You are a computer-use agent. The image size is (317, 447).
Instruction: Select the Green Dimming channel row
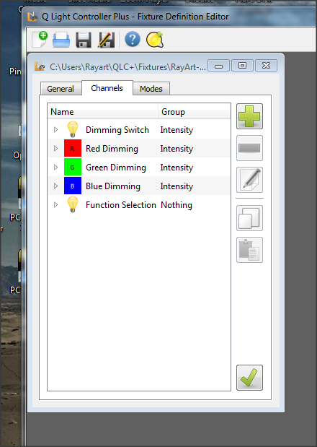pos(139,168)
